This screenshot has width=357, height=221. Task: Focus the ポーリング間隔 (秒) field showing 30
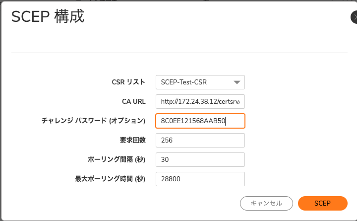click(x=200, y=159)
